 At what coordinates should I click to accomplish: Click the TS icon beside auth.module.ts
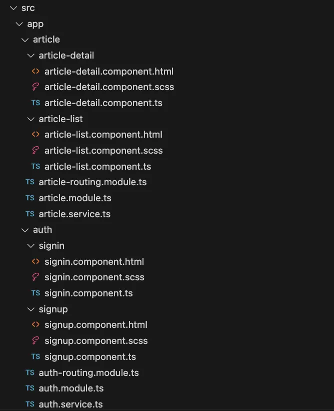[30, 388]
